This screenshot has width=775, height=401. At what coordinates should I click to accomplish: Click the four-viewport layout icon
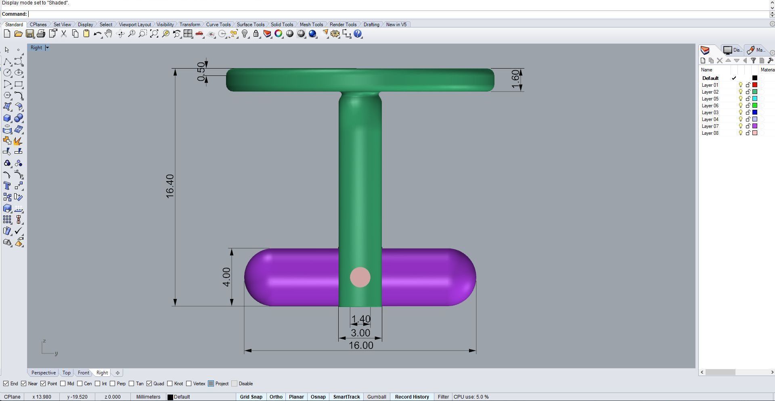[188, 34]
